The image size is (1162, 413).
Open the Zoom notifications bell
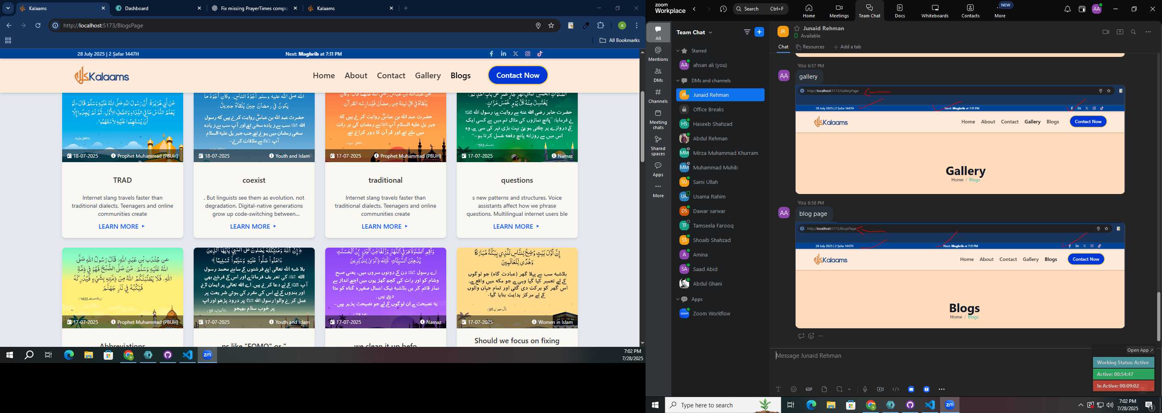click(1067, 9)
